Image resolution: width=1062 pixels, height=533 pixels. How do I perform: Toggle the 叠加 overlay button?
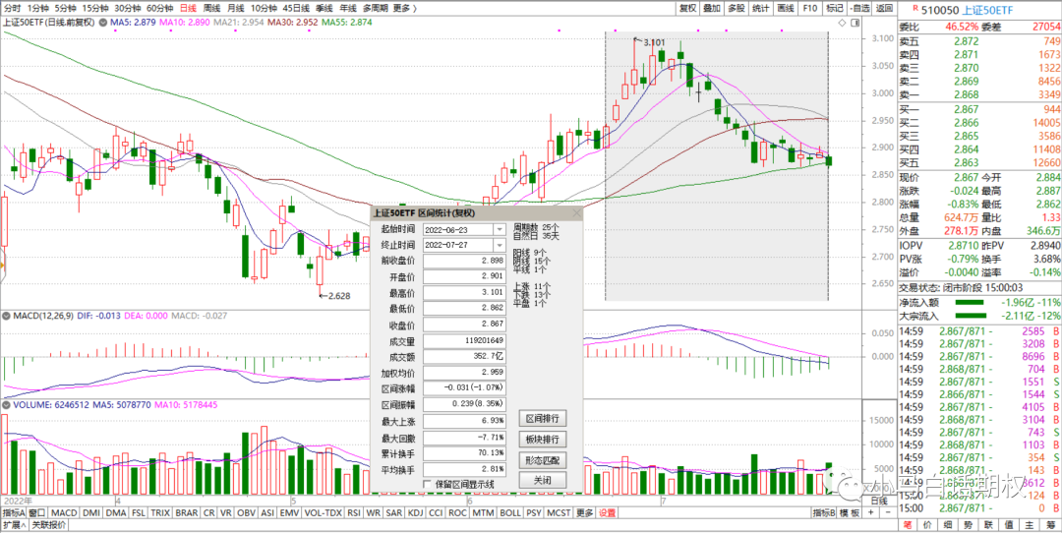(x=712, y=8)
